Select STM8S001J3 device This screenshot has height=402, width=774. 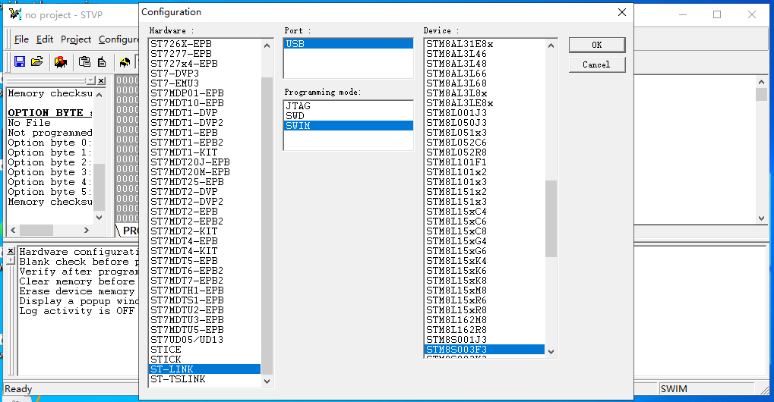point(485,340)
